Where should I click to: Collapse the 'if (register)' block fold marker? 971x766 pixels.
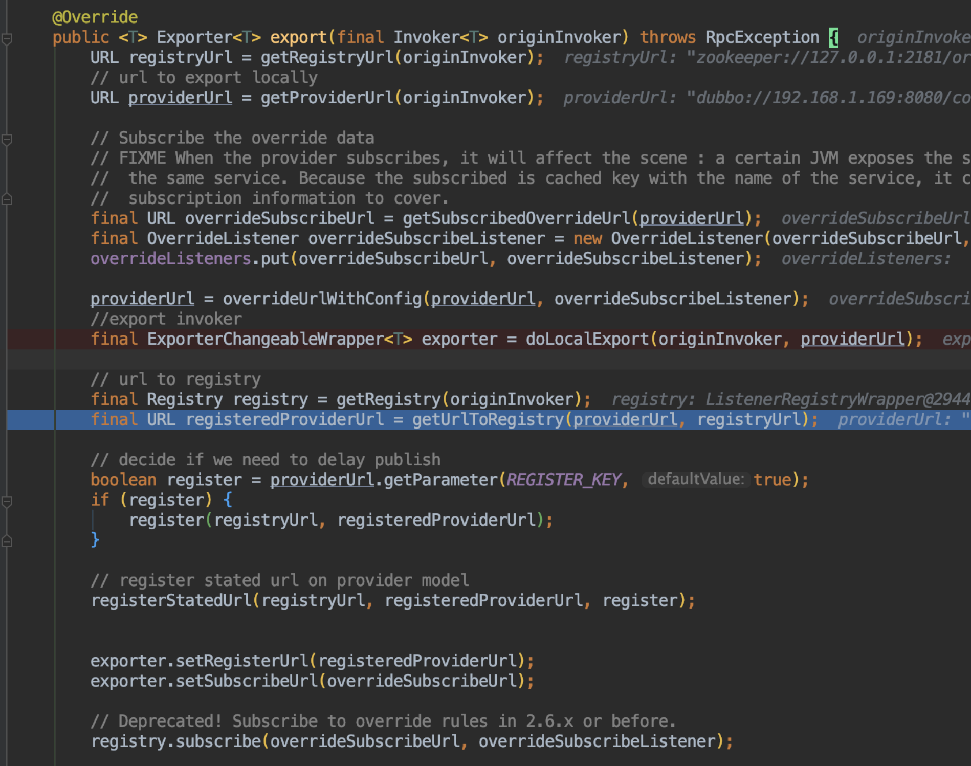(7, 501)
